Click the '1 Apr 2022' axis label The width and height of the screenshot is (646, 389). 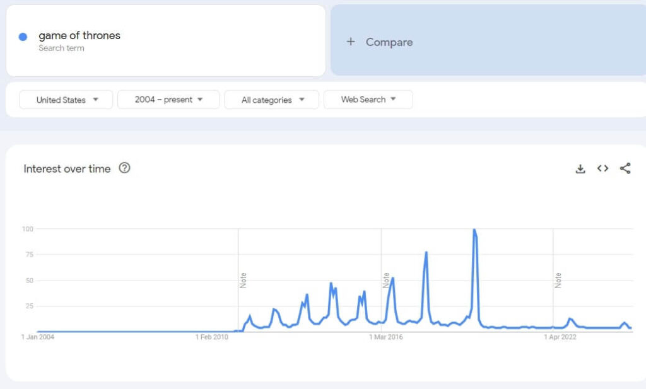(560, 337)
